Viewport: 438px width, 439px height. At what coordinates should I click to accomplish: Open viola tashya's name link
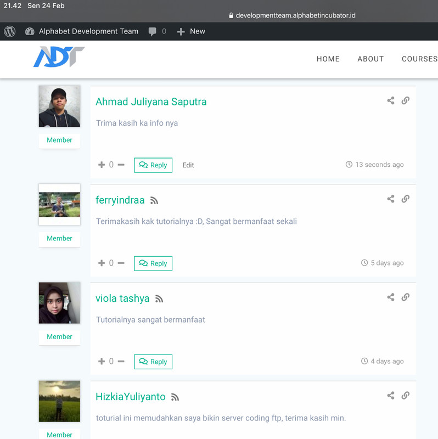(x=122, y=299)
